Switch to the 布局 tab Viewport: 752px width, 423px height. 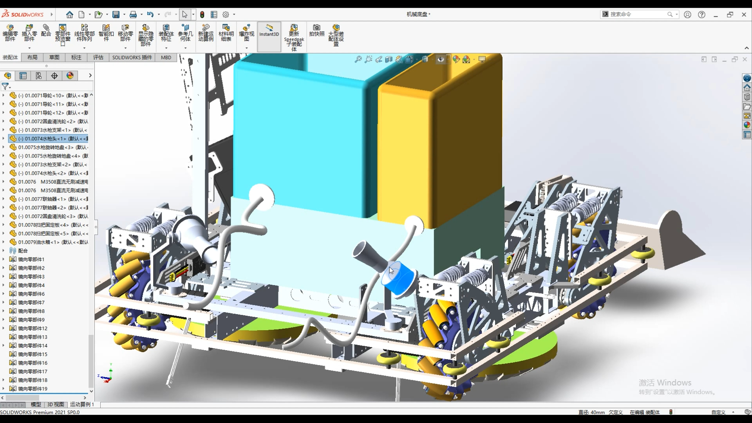click(33, 57)
